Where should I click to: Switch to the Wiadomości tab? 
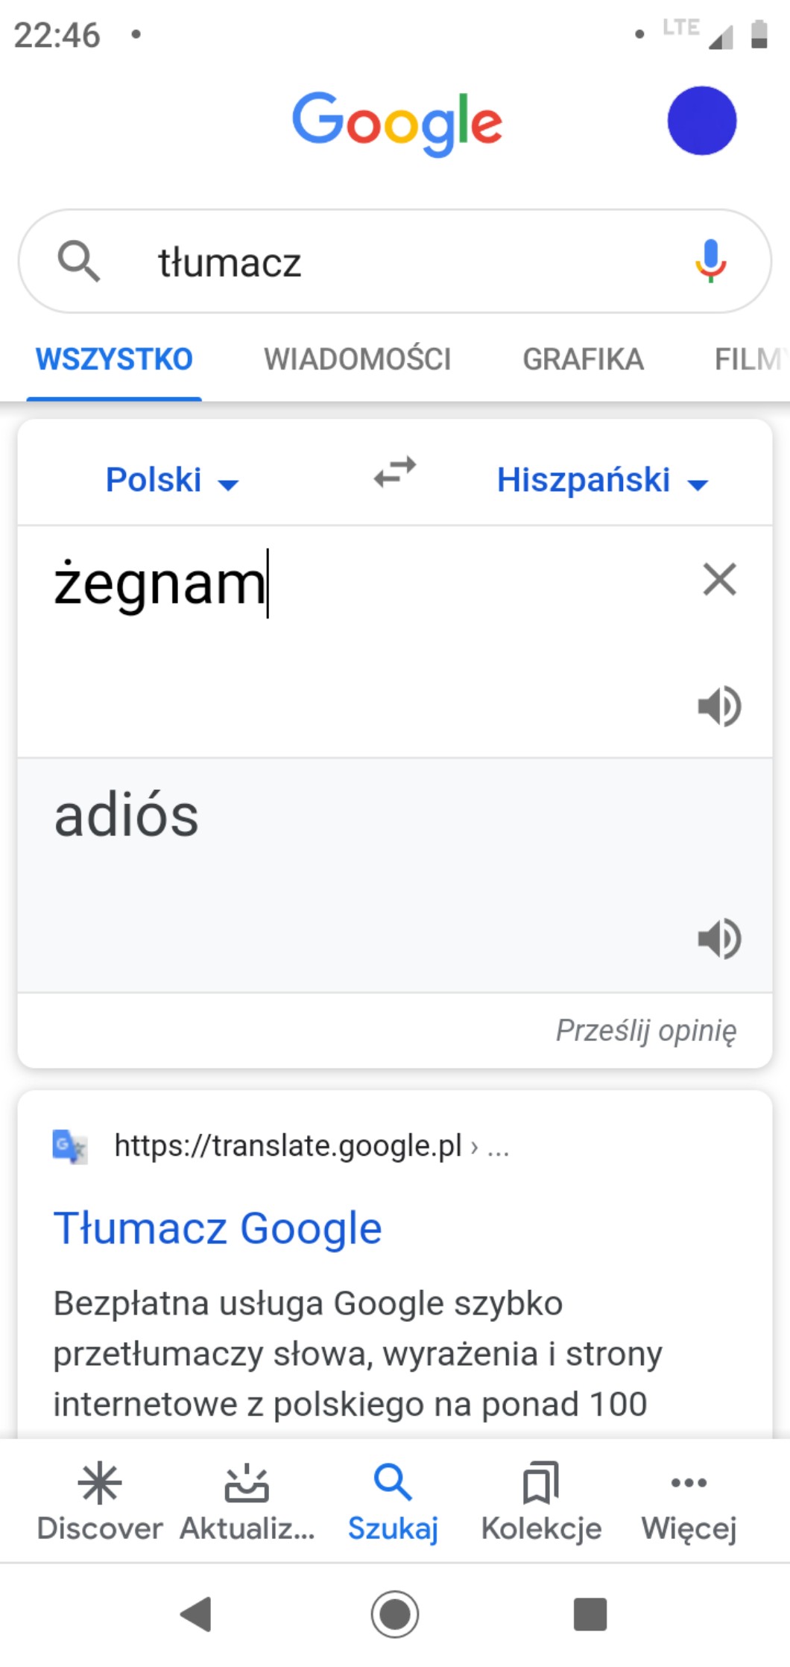[357, 359]
